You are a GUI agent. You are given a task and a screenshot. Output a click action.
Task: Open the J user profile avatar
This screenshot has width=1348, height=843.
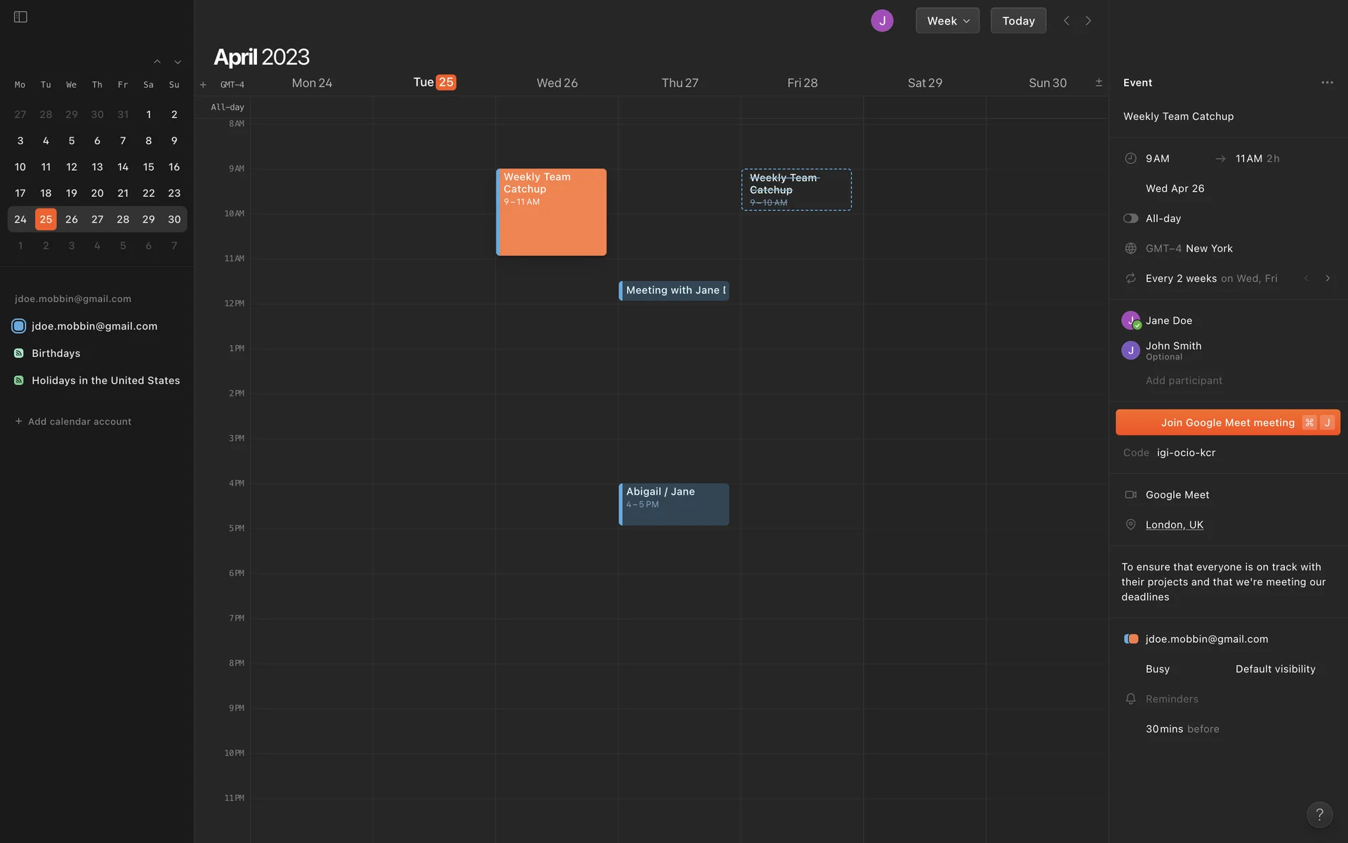(x=882, y=21)
